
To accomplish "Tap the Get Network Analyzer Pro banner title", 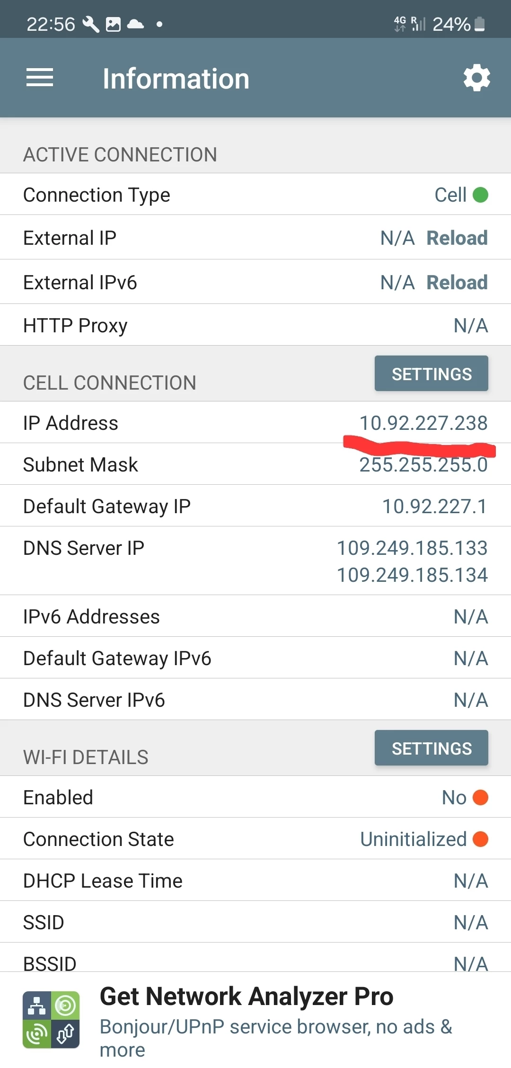I will tap(247, 997).
